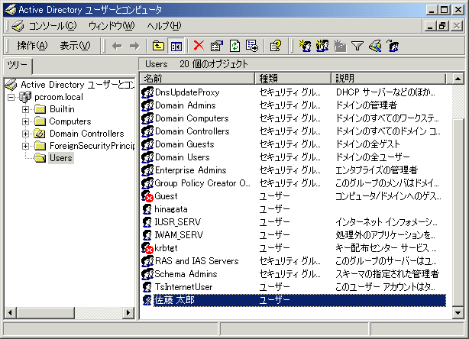Click the Up one level folder icon

tap(158, 46)
